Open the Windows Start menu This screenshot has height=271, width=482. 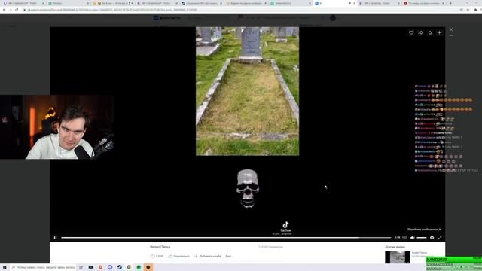pos(5,267)
